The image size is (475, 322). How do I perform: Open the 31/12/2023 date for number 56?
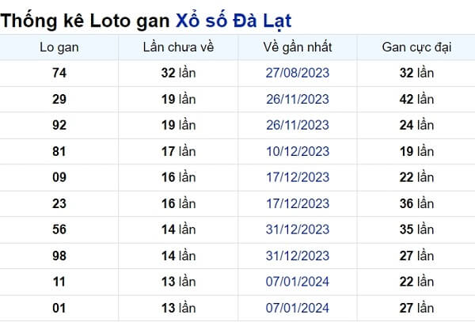click(298, 229)
